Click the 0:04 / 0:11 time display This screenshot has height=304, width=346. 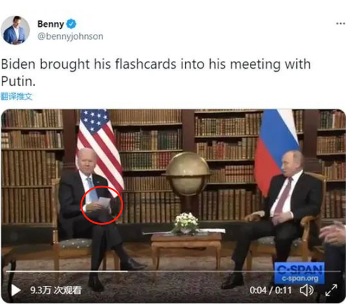tap(271, 290)
